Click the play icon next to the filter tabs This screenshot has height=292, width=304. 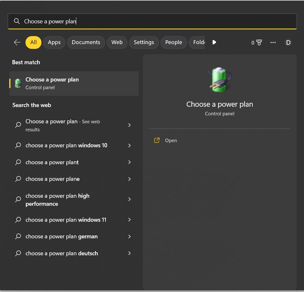pyautogui.click(x=214, y=42)
